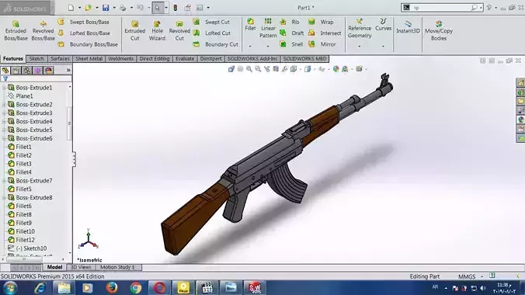This screenshot has height=295, width=525.
Task: Switch to the Sheet Metal tab
Action: coord(89,58)
